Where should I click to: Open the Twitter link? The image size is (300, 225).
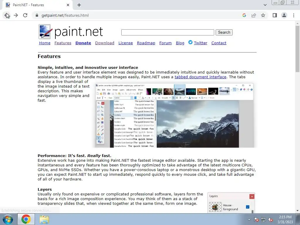[200, 43]
